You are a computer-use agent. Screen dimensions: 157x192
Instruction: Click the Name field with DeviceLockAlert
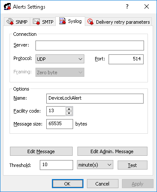pyautogui.click(x=95, y=98)
